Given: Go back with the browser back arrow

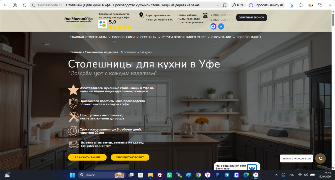Looking at the screenshot, I should [x=5, y=5].
